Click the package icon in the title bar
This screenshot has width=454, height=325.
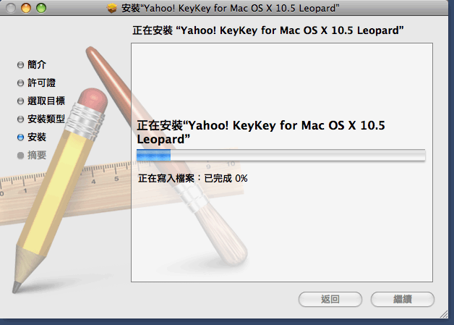(112, 8)
